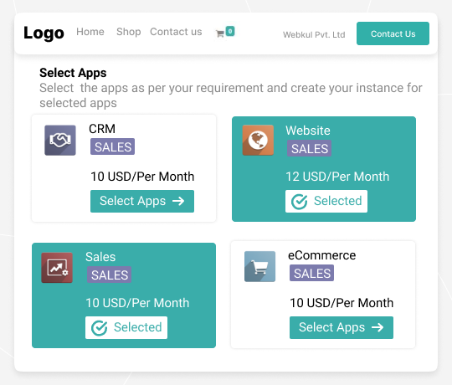
Task: Click the arrow on CRM Select Apps
Action: (178, 201)
